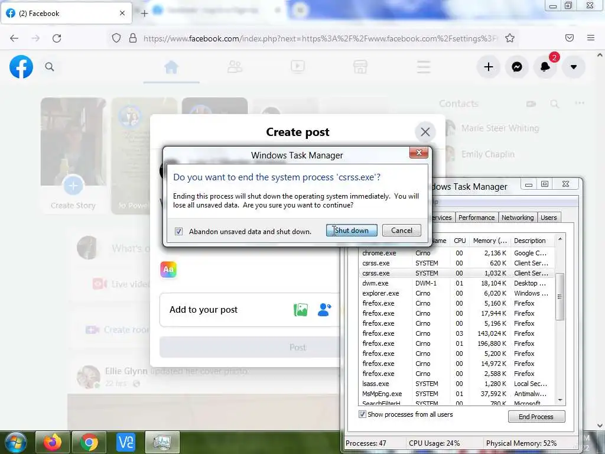This screenshot has width=605, height=454.
Task: Open the Marketplace icon
Action: [360, 67]
